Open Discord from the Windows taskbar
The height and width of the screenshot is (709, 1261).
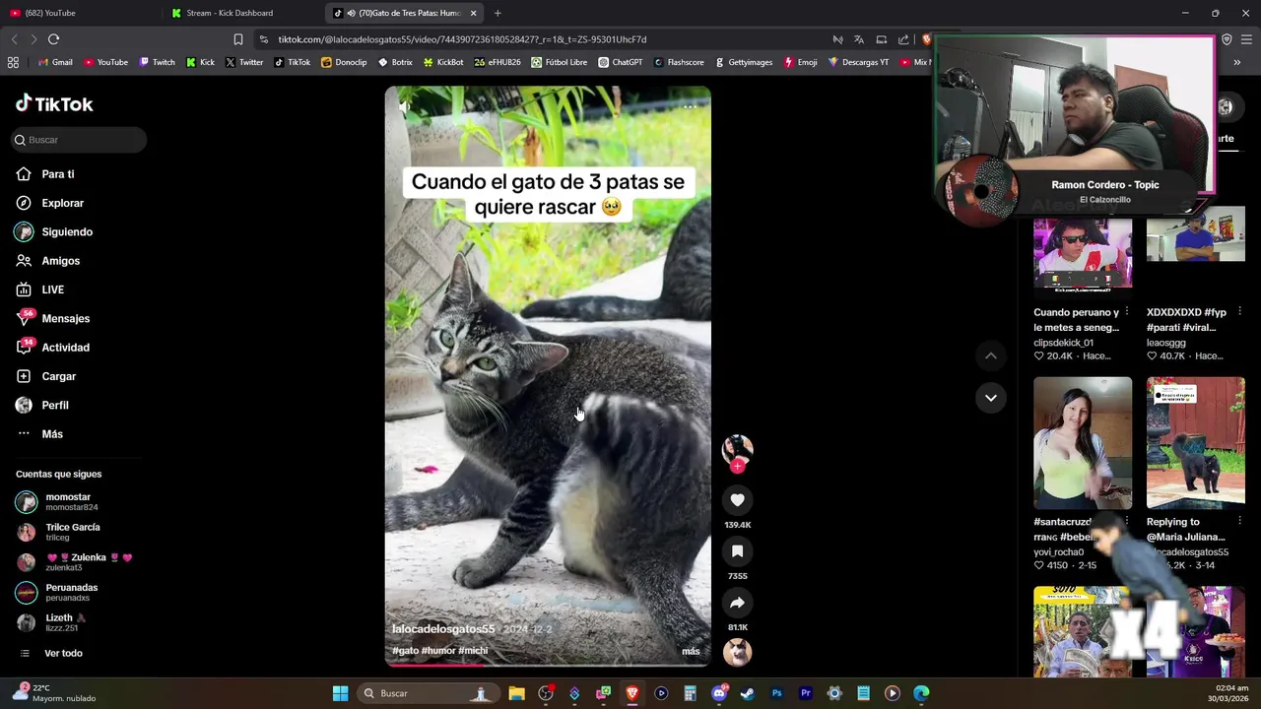point(719,693)
